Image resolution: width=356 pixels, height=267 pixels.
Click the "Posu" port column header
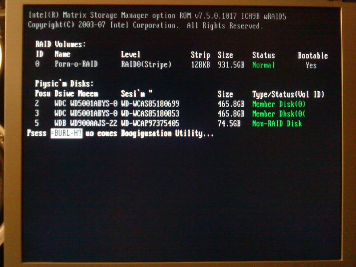click(43, 93)
